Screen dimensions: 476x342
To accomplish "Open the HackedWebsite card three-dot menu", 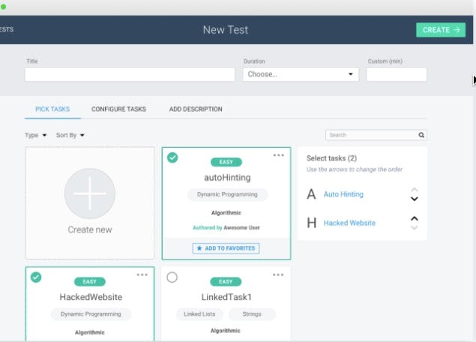I will [142, 275].
